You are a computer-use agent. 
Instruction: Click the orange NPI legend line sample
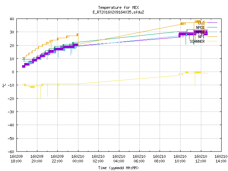pyautogui.click(x=212, y=36)
